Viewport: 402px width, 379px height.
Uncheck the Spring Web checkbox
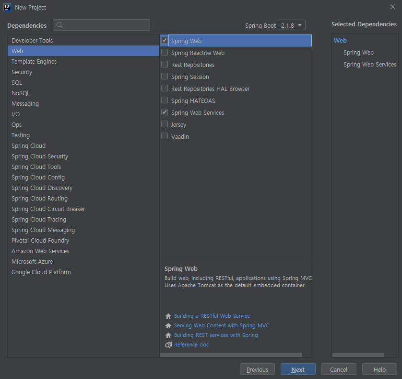coord(165,40)
